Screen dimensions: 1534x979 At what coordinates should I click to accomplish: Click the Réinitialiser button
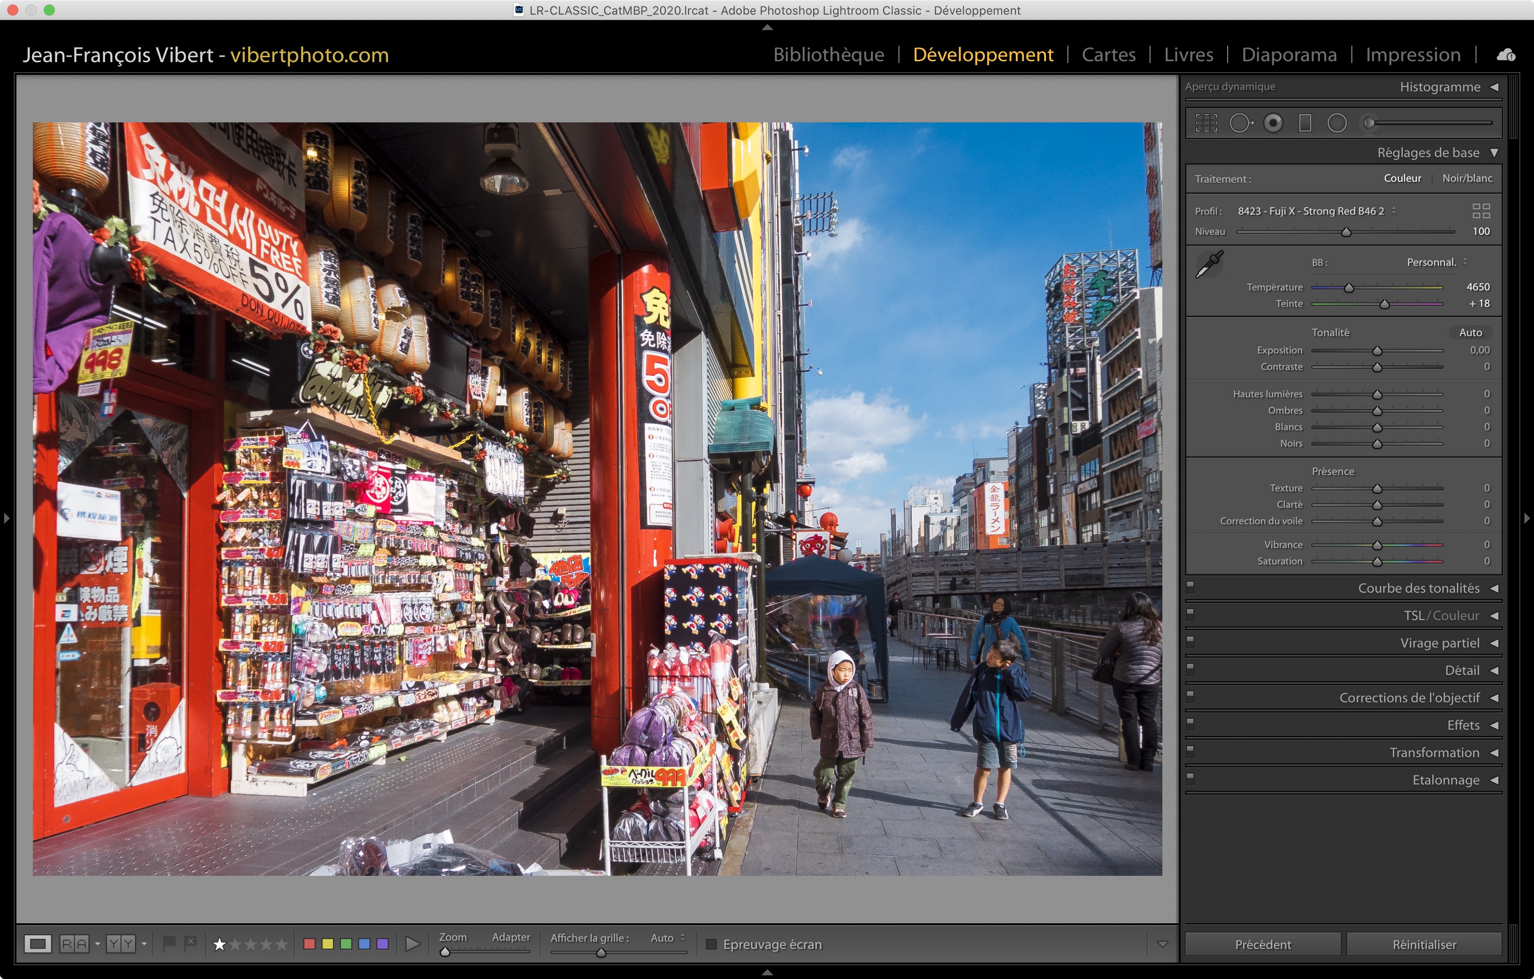[1424, 945]
